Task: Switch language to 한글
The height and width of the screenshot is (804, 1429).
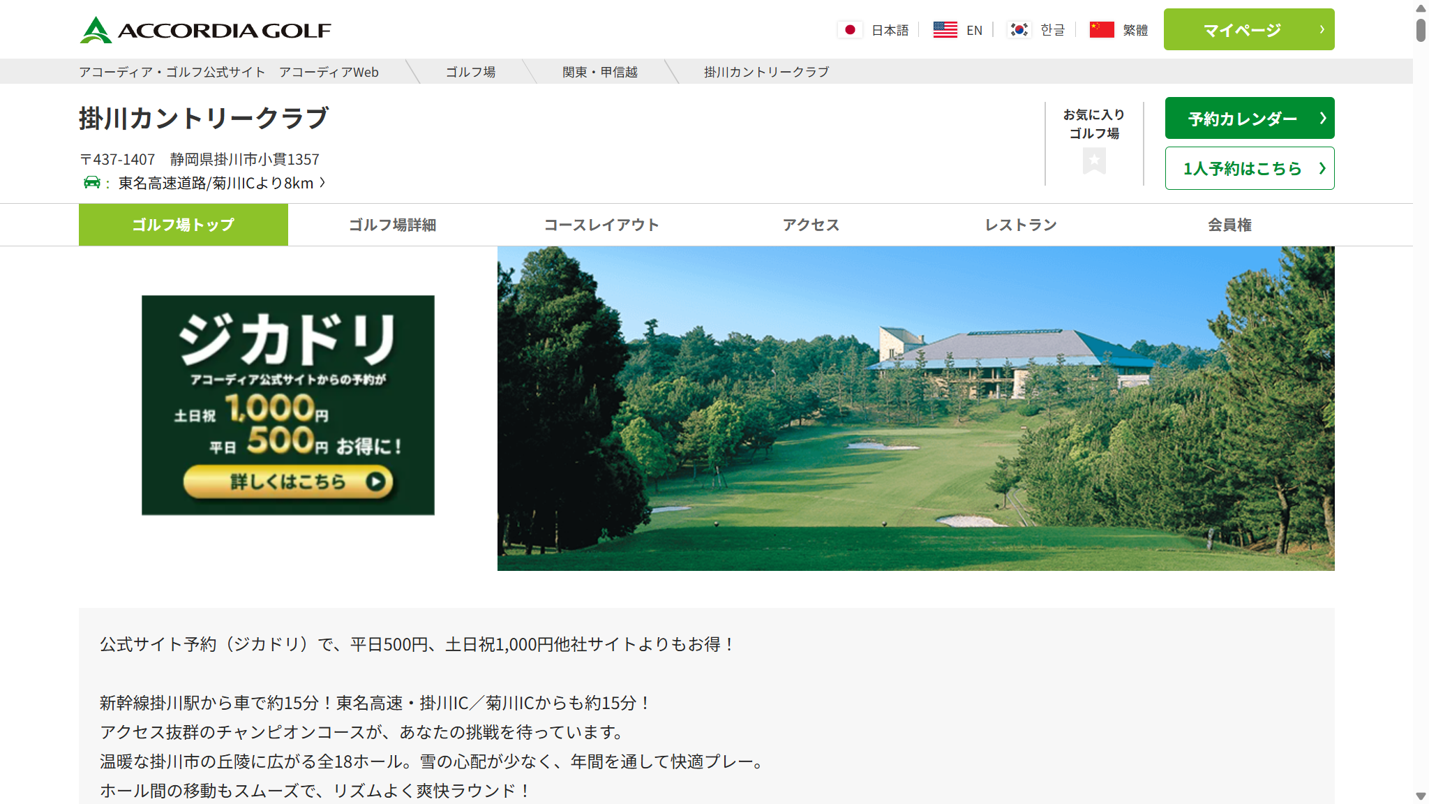Action: (x=1052, y=30)
